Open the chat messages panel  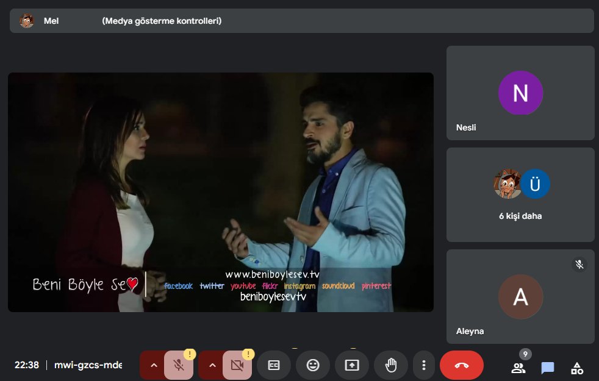547,368
